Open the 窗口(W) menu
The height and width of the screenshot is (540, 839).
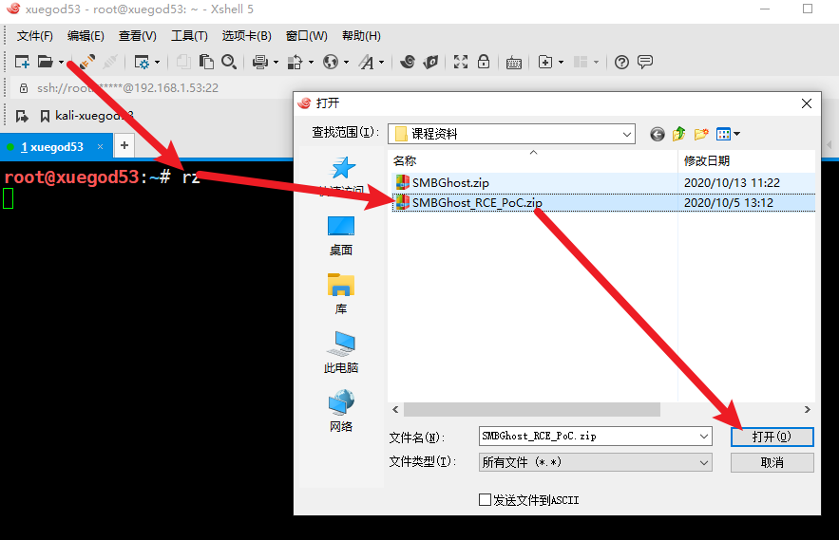[x=307, y=36]
